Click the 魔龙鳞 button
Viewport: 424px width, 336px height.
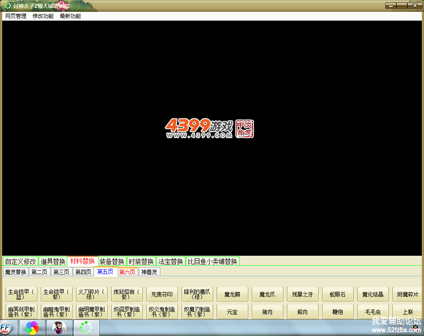[232, 294]
